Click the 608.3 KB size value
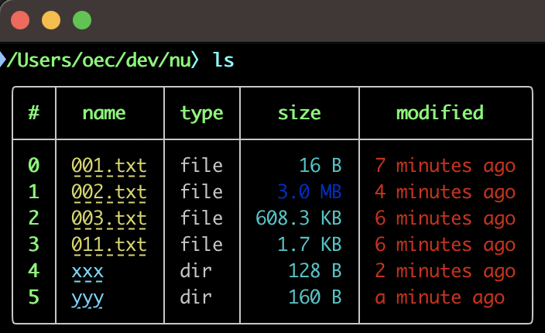Viewport: 545px width, 333px height. point(299,218)
